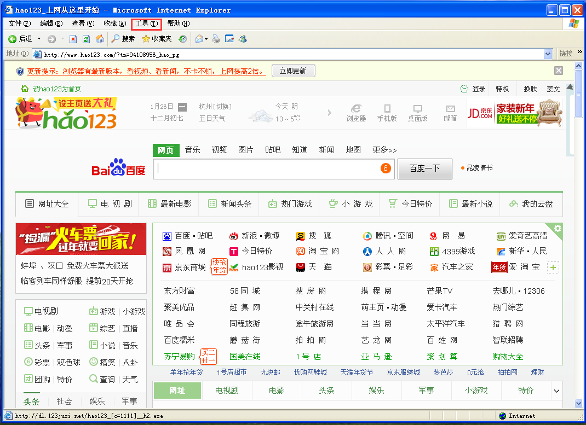Click the Search magnifier toolbar button
This screenshot has height=425, width=586.
pos(123,39)
